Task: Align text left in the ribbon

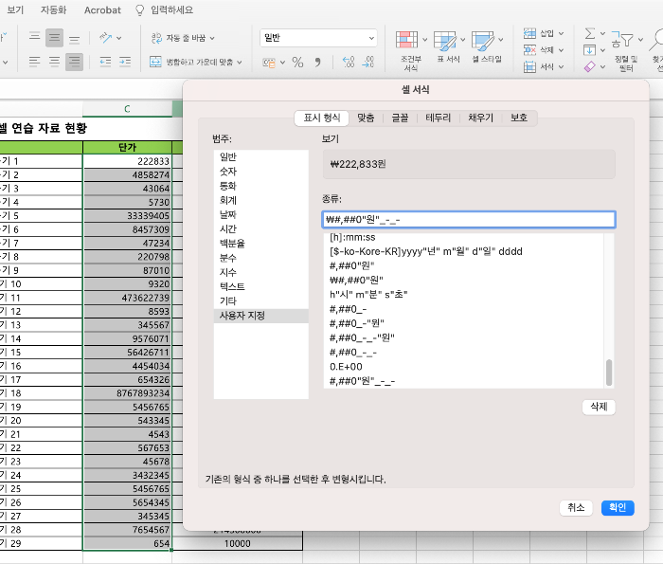Action: point(35,62)
